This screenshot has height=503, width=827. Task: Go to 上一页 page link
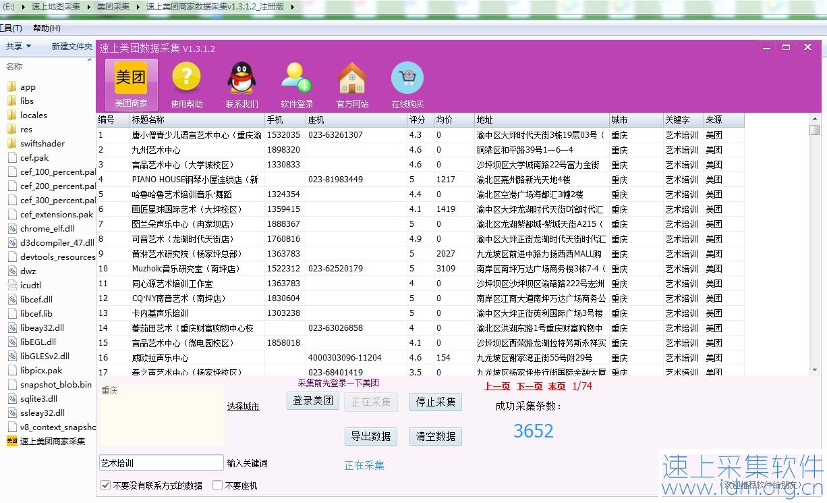click(x=497, y=386)
